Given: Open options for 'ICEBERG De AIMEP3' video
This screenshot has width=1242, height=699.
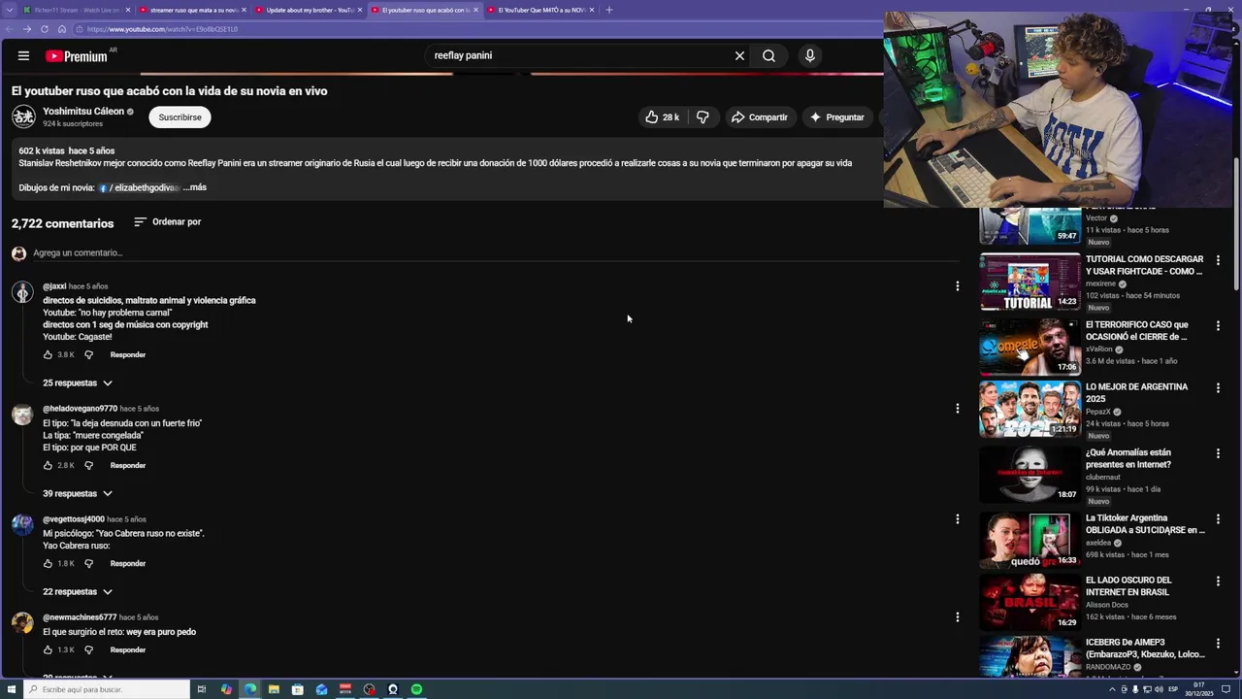Looking at the screenshot, I should click(1218, 644).
